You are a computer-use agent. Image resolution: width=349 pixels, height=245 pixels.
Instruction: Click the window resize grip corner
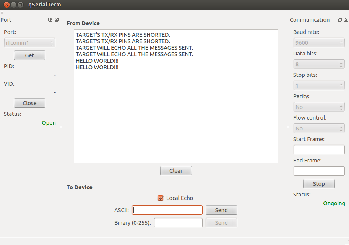tap(347, 243)
